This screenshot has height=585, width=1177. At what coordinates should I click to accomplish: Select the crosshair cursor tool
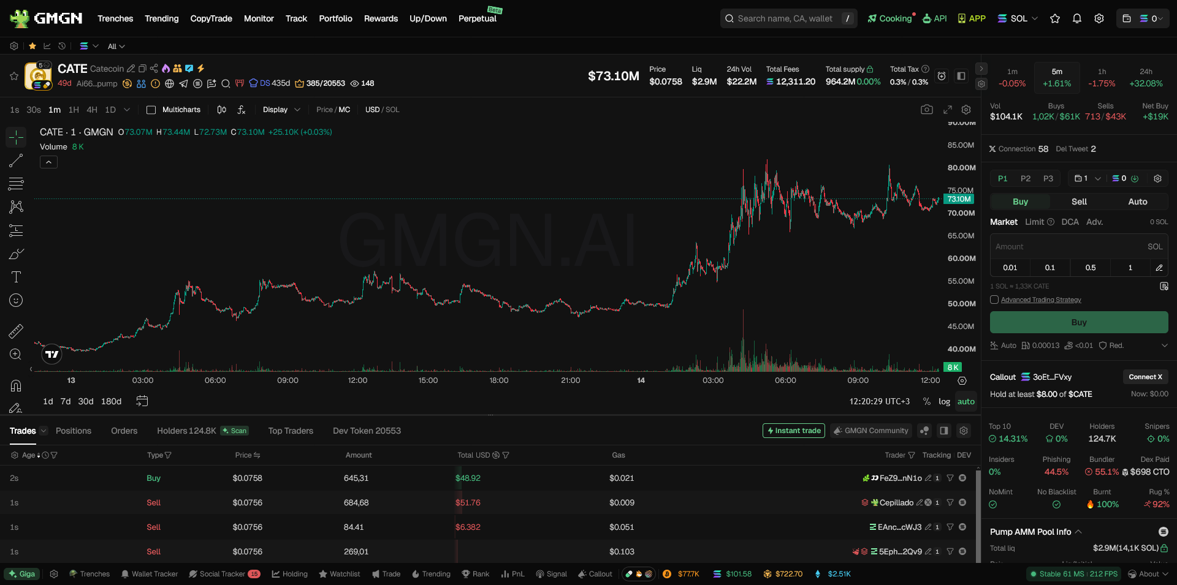(x=16, y=137)
